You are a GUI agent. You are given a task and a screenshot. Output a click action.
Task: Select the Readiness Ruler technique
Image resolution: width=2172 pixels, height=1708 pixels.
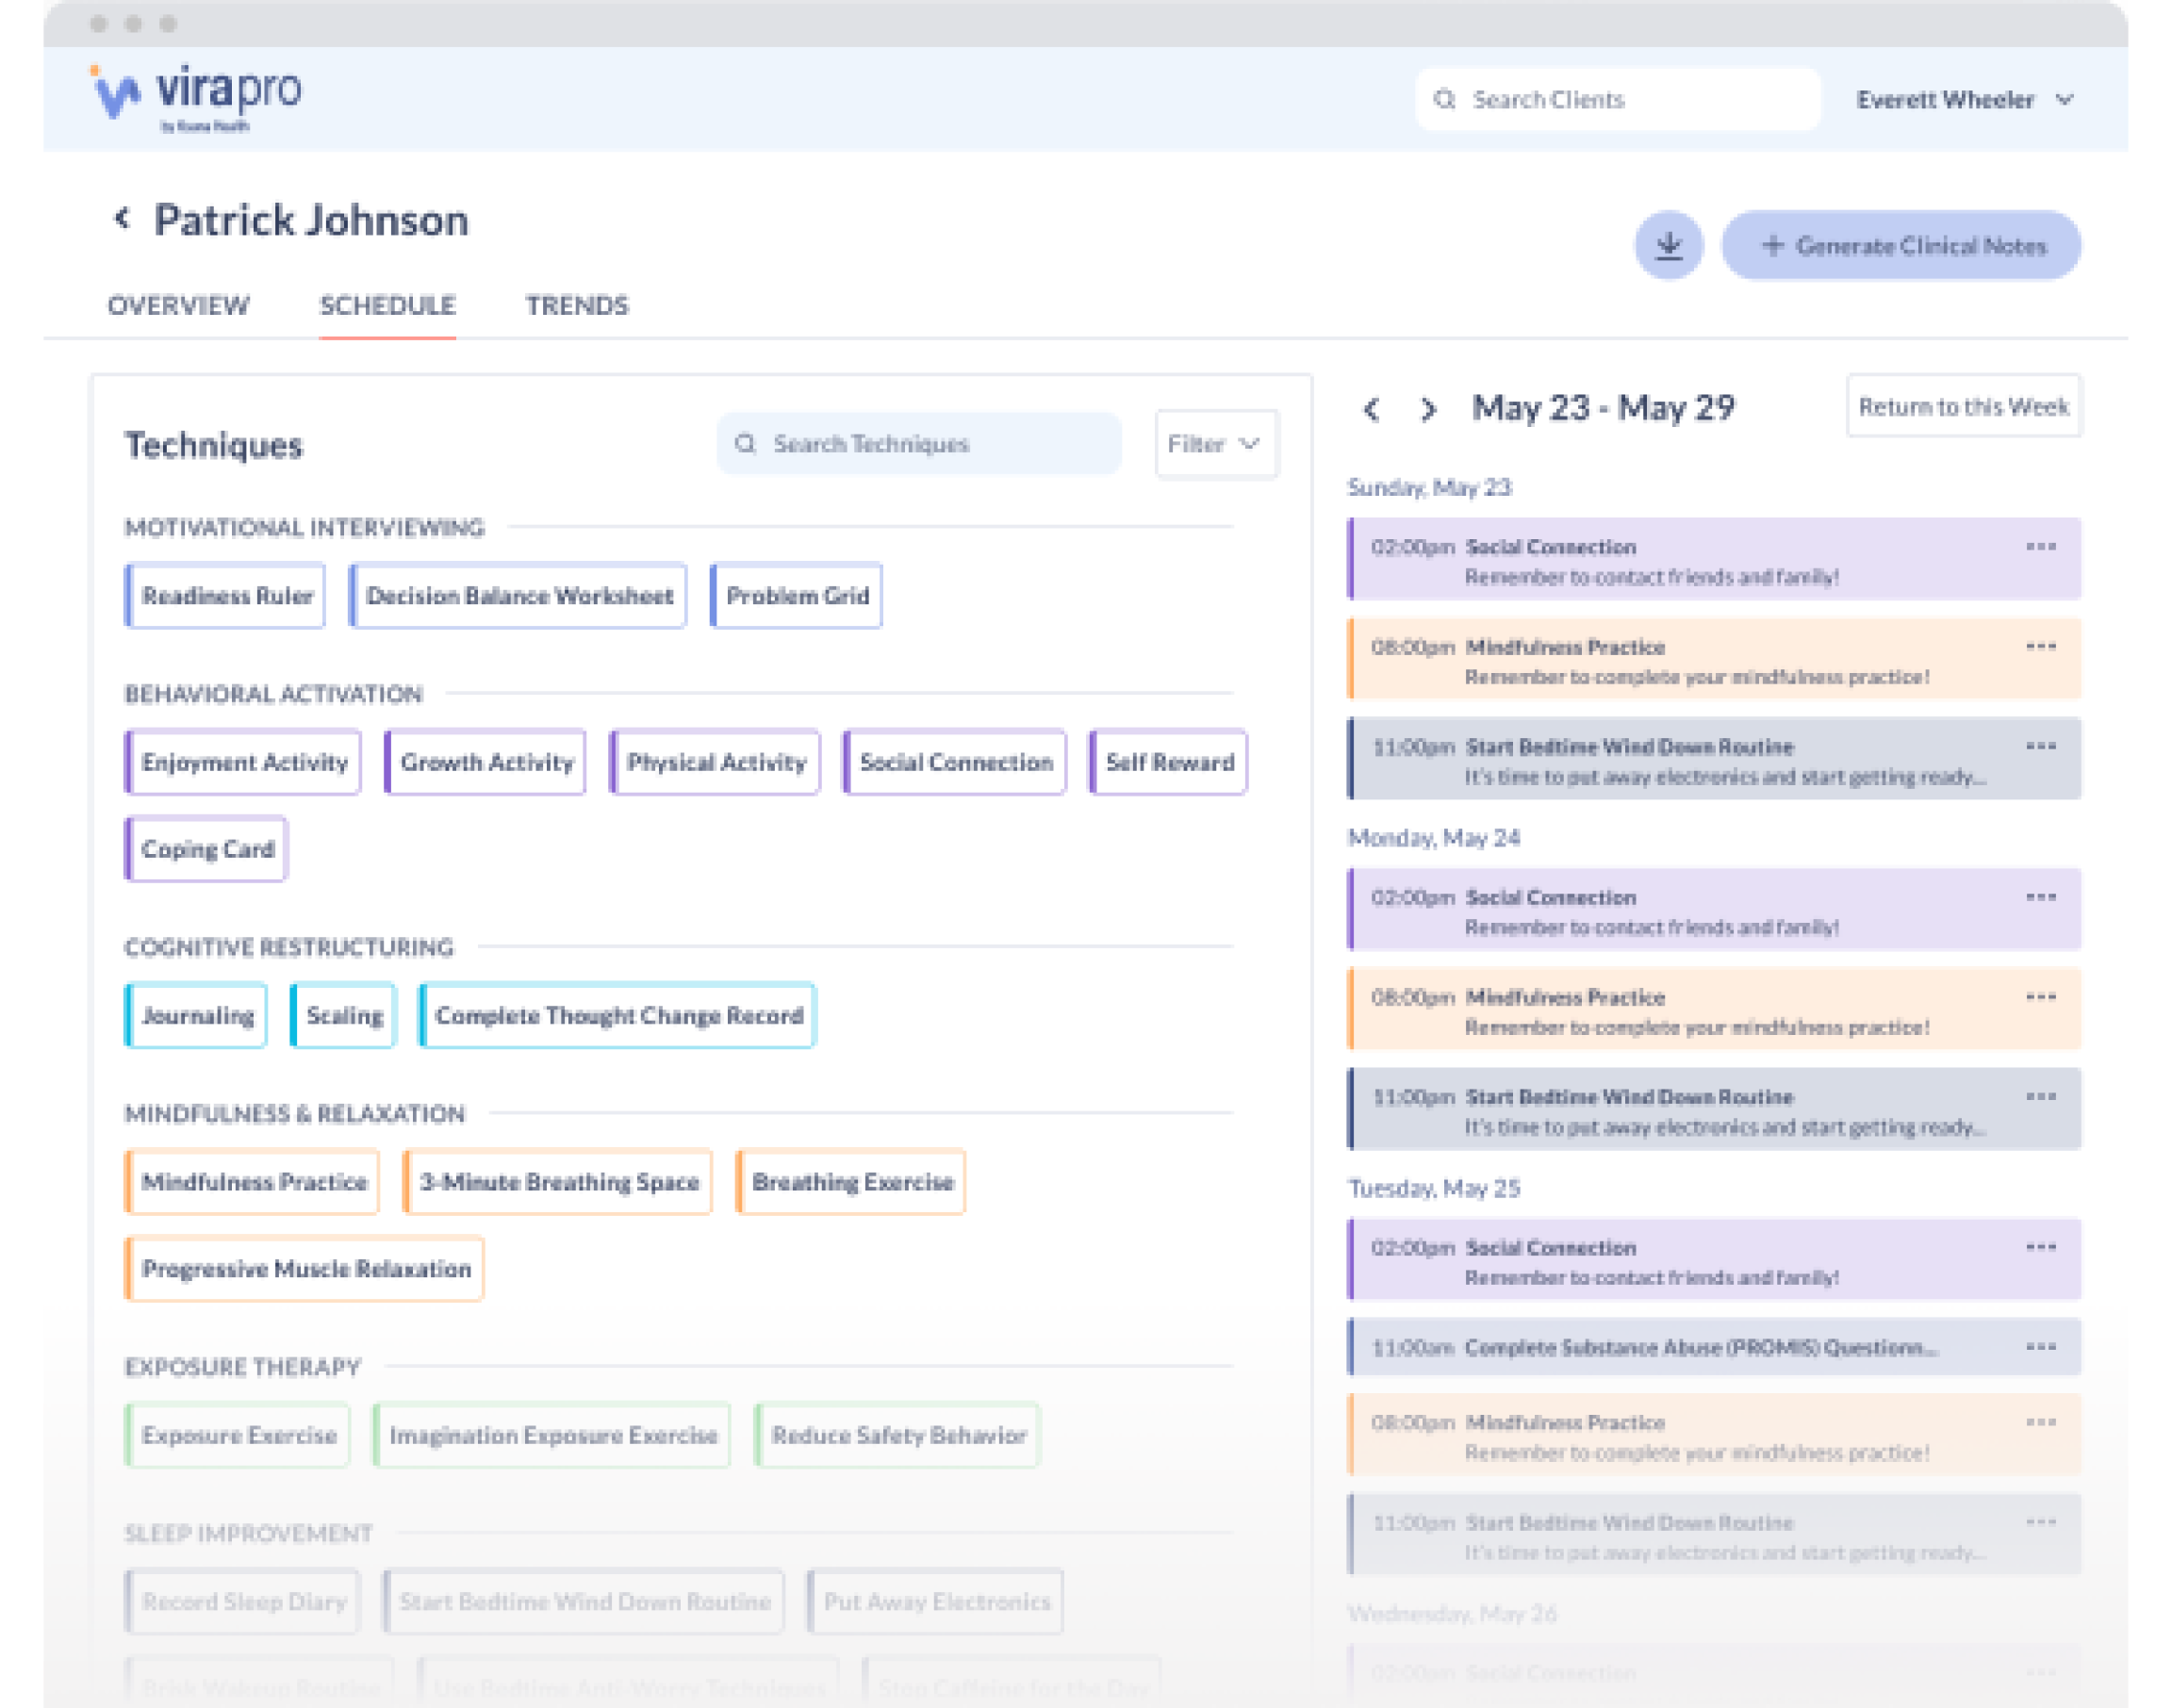(x=225, y=596)
